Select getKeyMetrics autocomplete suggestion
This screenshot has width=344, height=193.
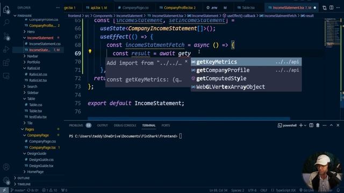[x=246, y=62]
